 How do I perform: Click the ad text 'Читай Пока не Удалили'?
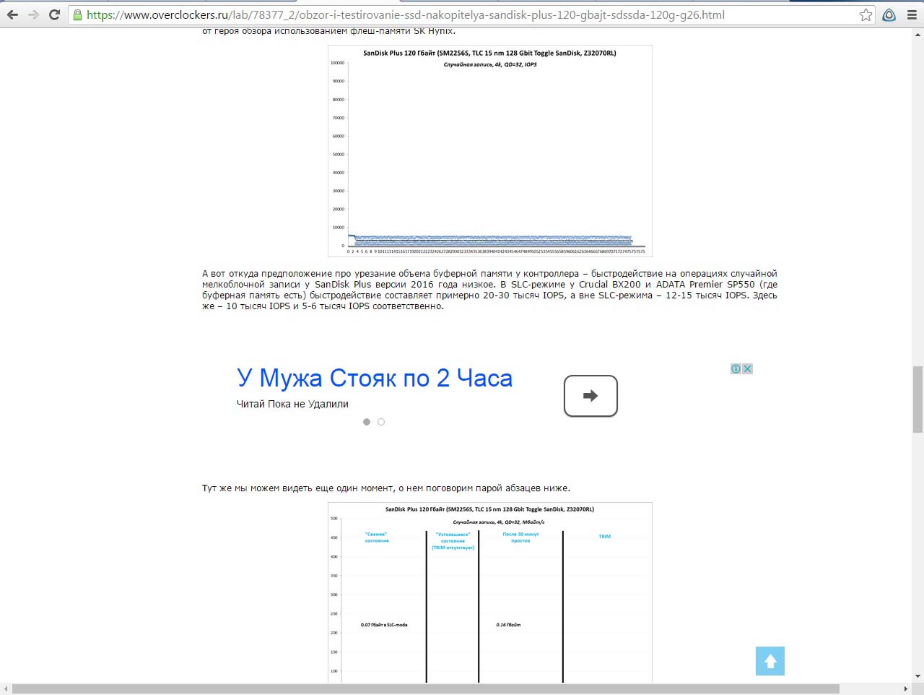(292, 404)
